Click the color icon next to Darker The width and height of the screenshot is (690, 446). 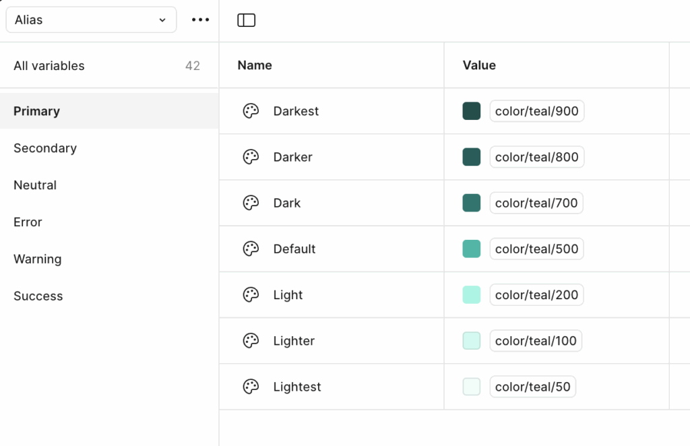(251, 157)
